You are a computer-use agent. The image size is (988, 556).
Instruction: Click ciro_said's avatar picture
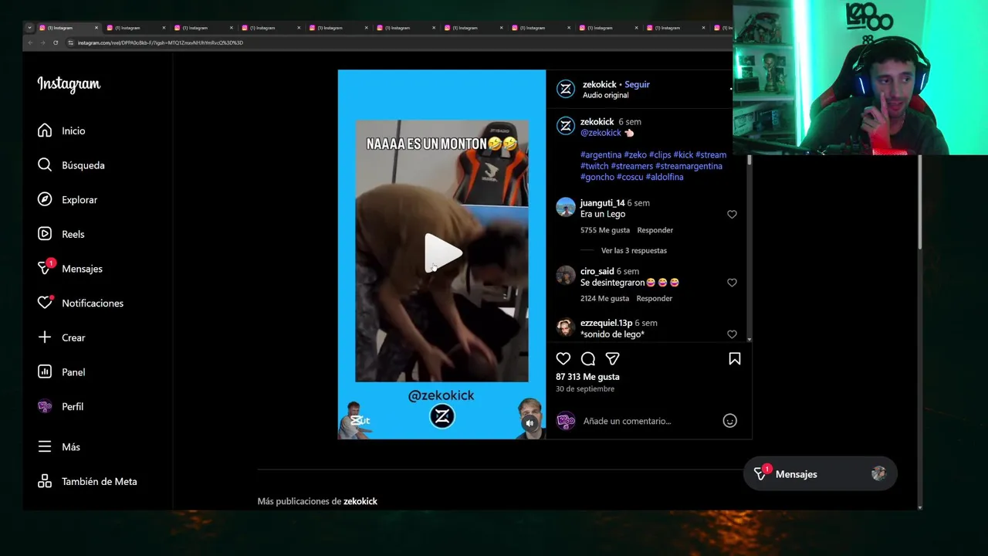(566, 275)
